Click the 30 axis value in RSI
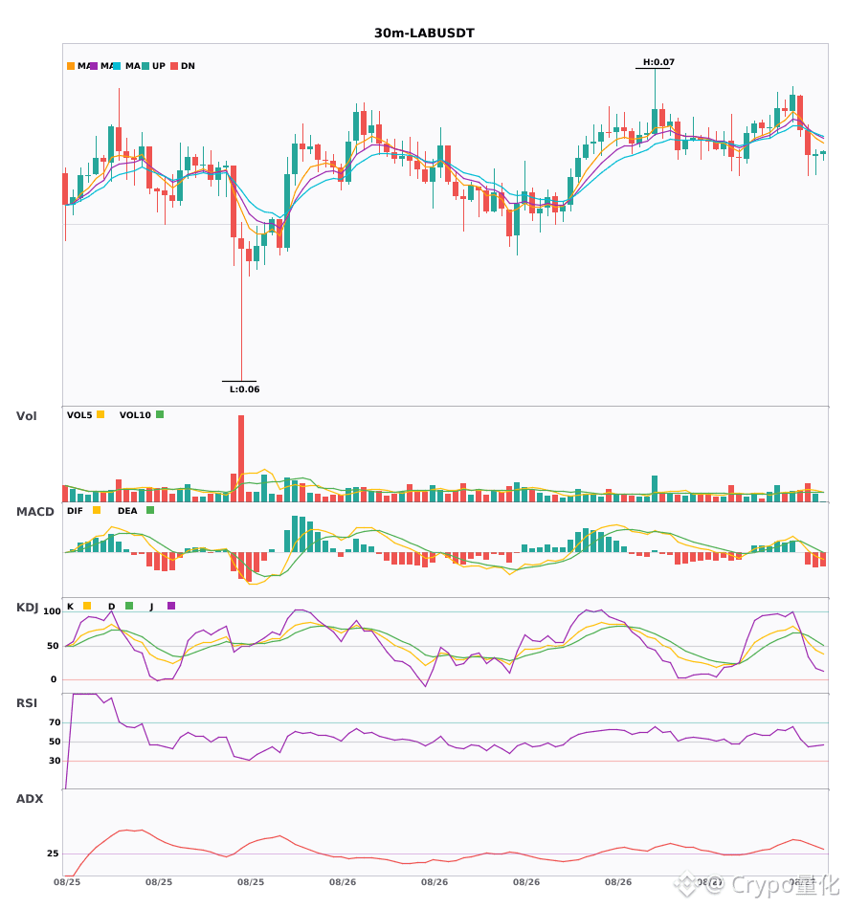The width and height of the screenshot is (847, 909). (55, 761)
